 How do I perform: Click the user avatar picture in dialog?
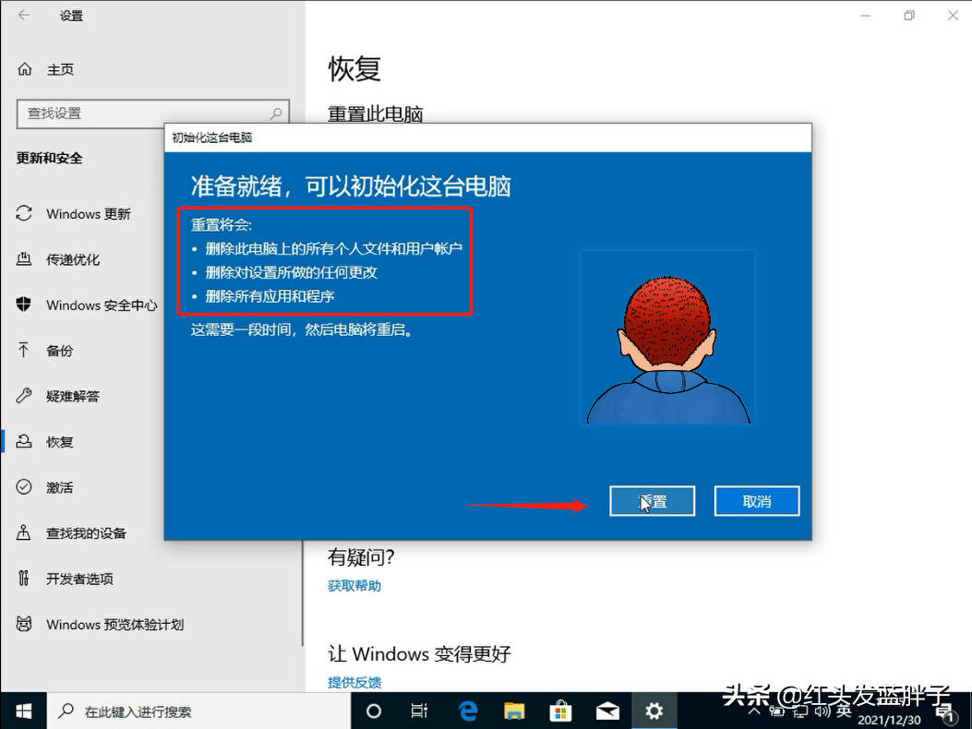pos(667,337)
